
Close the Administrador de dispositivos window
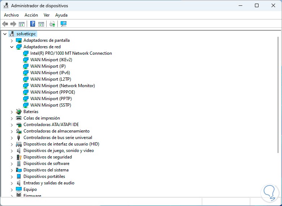pos(273,5)
